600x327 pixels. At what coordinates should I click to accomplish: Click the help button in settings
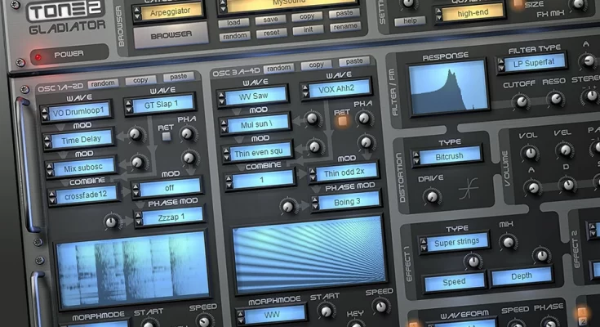411,19
